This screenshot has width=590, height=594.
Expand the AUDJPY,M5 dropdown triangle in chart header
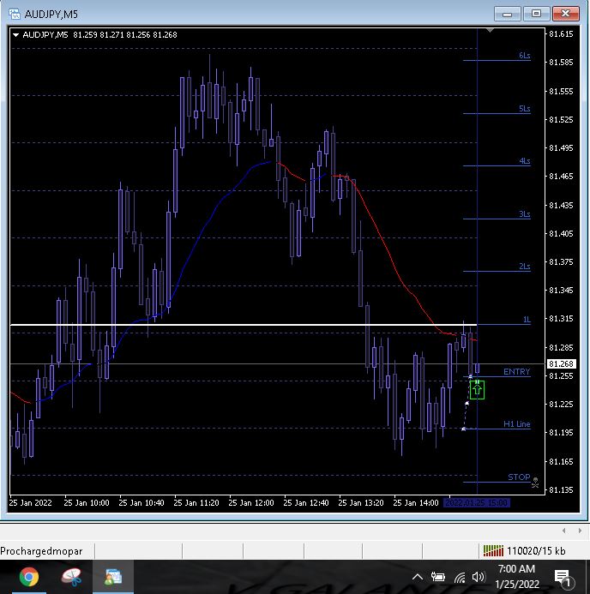click(16, 35)
